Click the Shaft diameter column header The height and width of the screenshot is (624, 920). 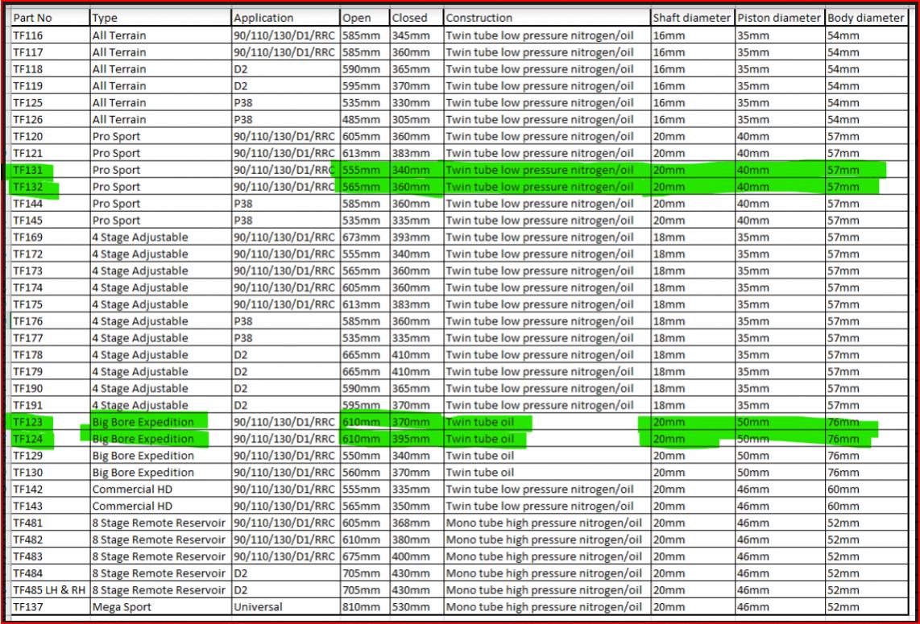pyautogui.click(x=690, y=18)
